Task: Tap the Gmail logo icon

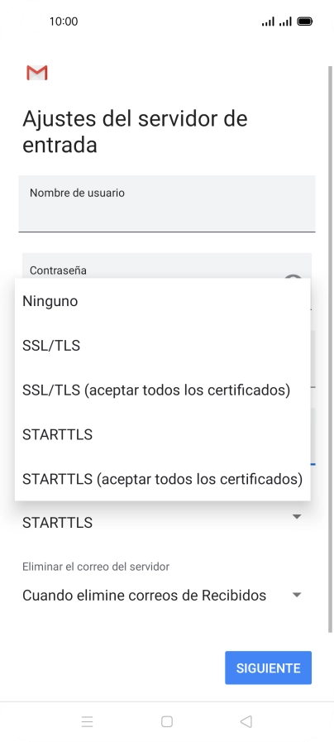Action: 37,73
